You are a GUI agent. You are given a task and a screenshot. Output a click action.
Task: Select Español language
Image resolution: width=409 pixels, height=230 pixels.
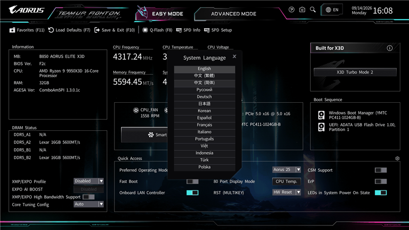click(204, 118)
